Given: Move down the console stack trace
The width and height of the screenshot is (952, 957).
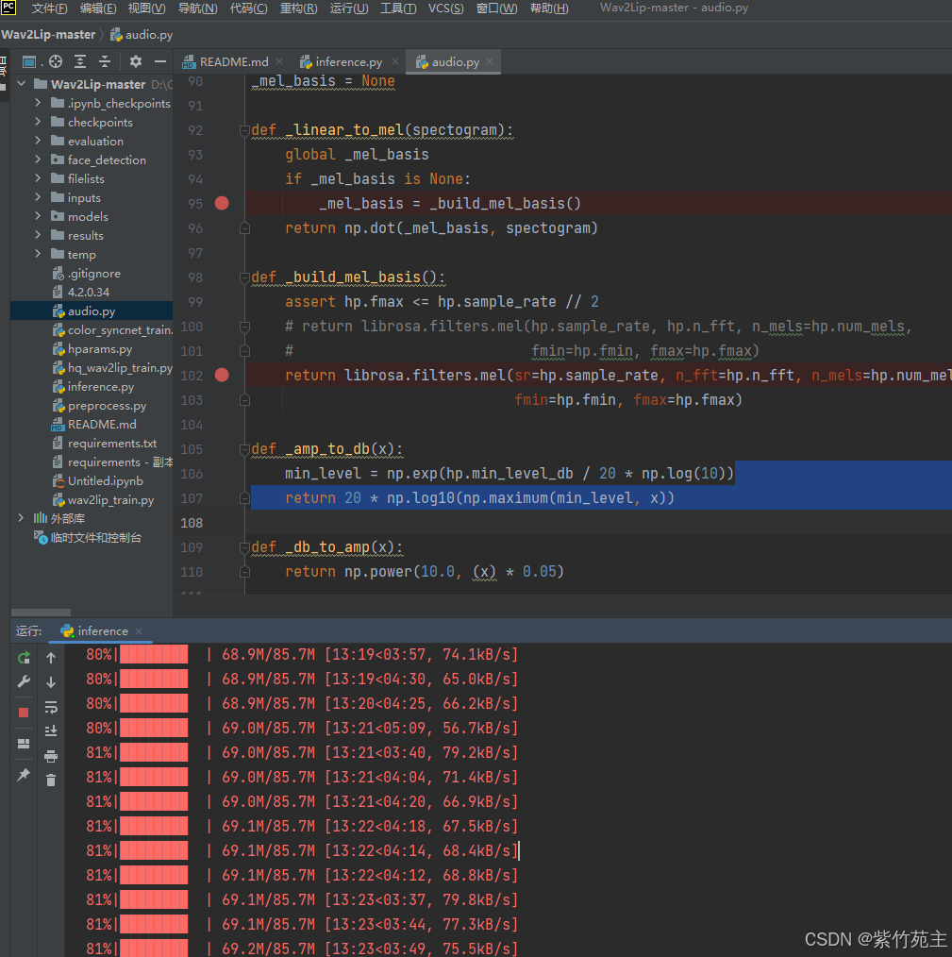Looking at the screenshot, I should pos(51,681).
